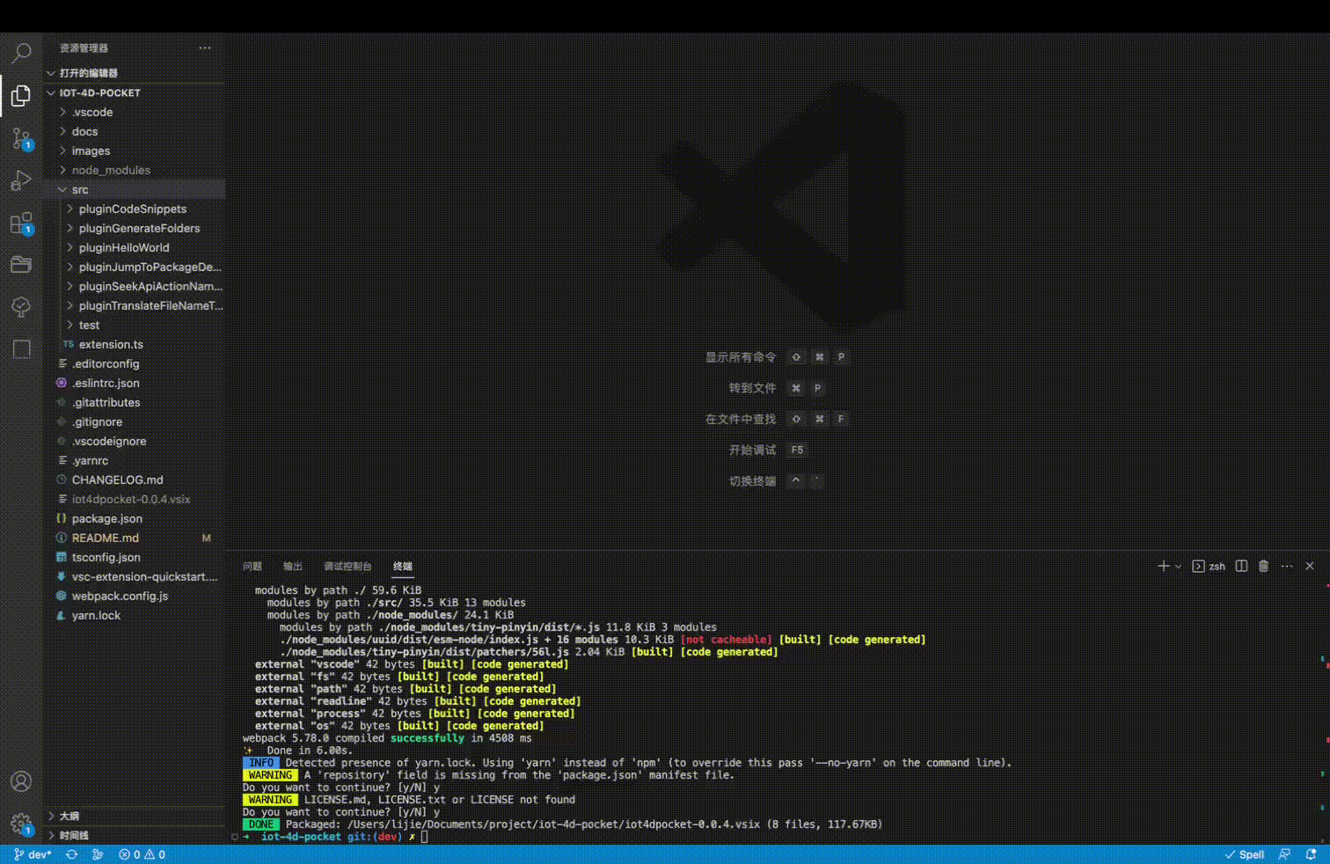This screenshot has width=1330, height=864.
Task: Switch to the 输出 panel tab
Action: (292, 566)
